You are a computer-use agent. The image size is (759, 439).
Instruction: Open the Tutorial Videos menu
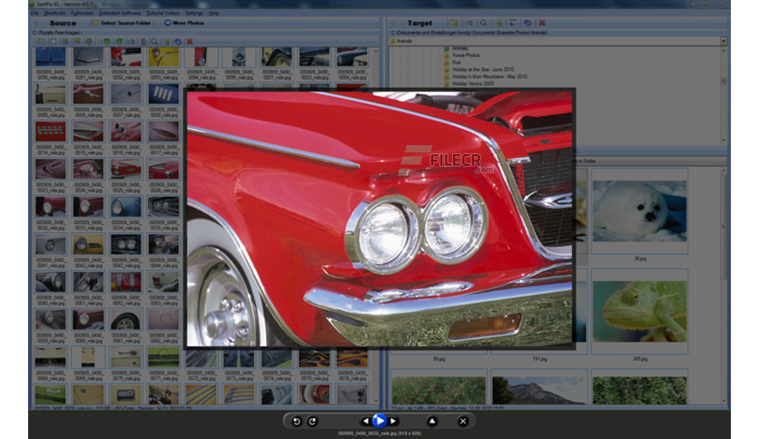tap(163, 13)
